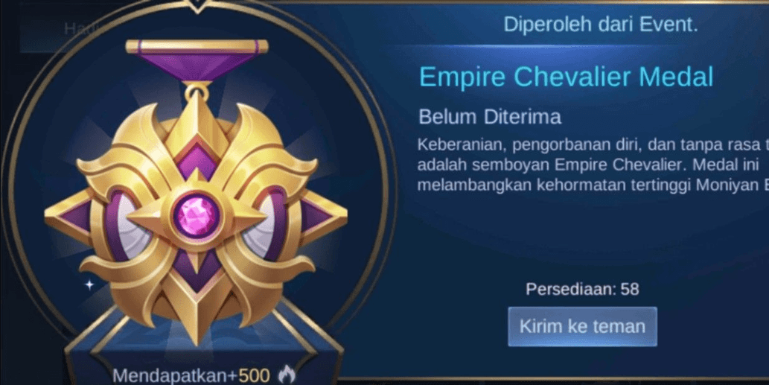Open the dimmed Hadi tab behind the frame
This screenshot has height=385, width=769.
[x=75, y=29]
